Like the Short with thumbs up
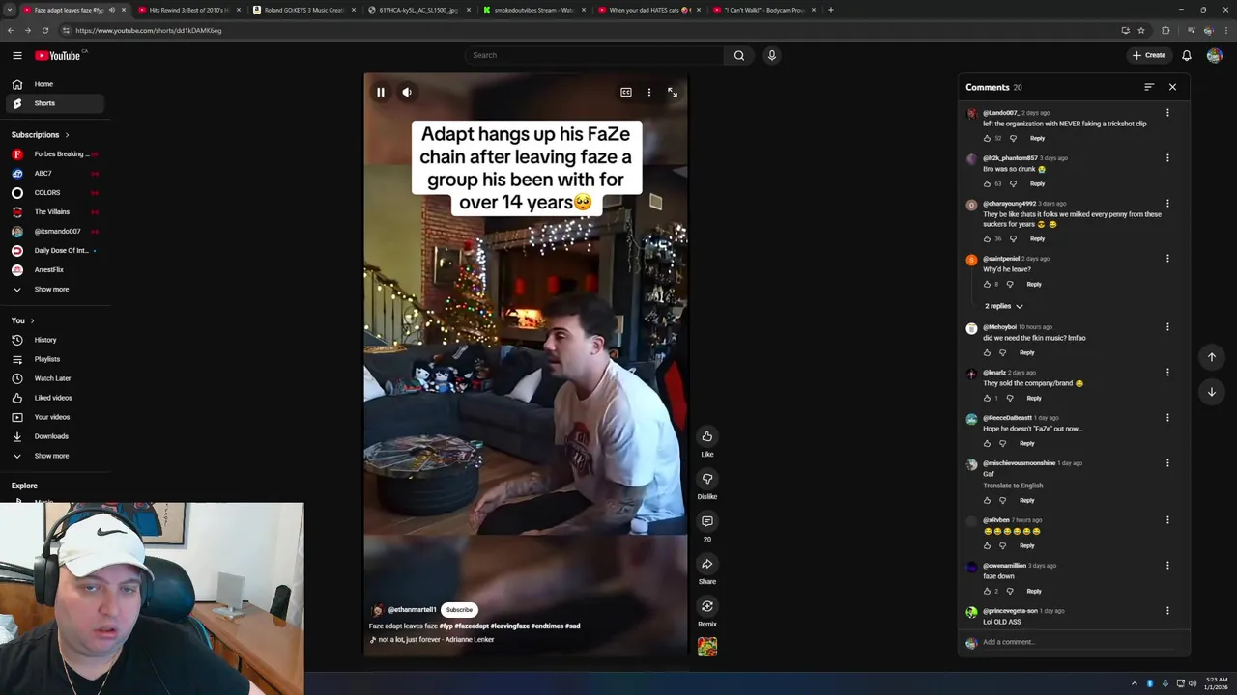1237x695 pixels. tap(707, 436)
